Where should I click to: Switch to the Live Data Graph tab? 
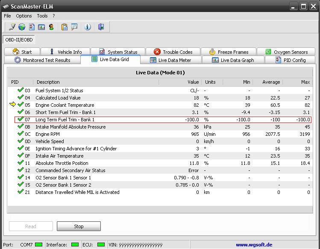pos(233,60)
